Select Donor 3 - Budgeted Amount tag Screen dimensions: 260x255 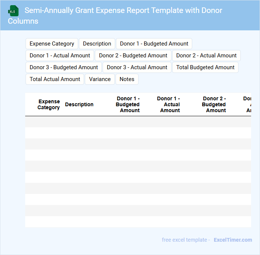pos(64,67)
